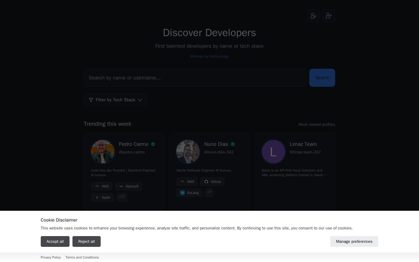This screenshot has height=262, width=419.
Task: Focus the Search by name or username field
Action: click(195, 78)
